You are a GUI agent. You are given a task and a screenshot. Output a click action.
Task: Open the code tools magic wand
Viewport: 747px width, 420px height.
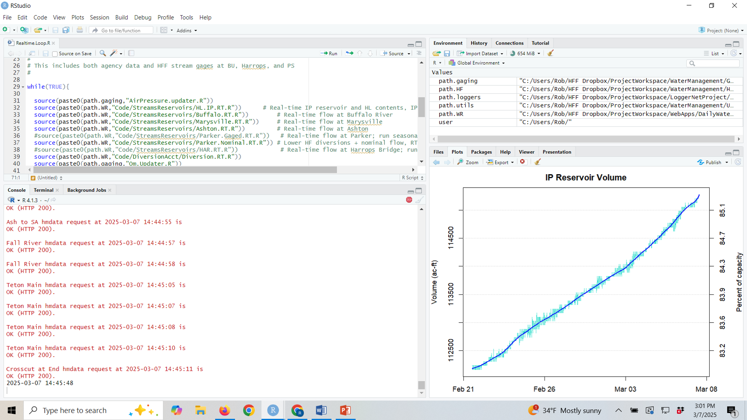(x=114, y=53)
